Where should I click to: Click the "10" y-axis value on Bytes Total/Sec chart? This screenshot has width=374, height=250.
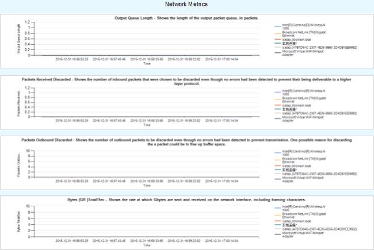pyautogui.click(x=28, y=206)
